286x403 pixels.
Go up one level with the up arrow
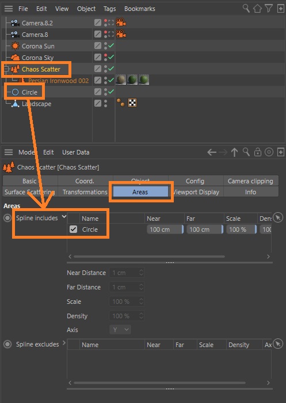[x=234, y=152]
